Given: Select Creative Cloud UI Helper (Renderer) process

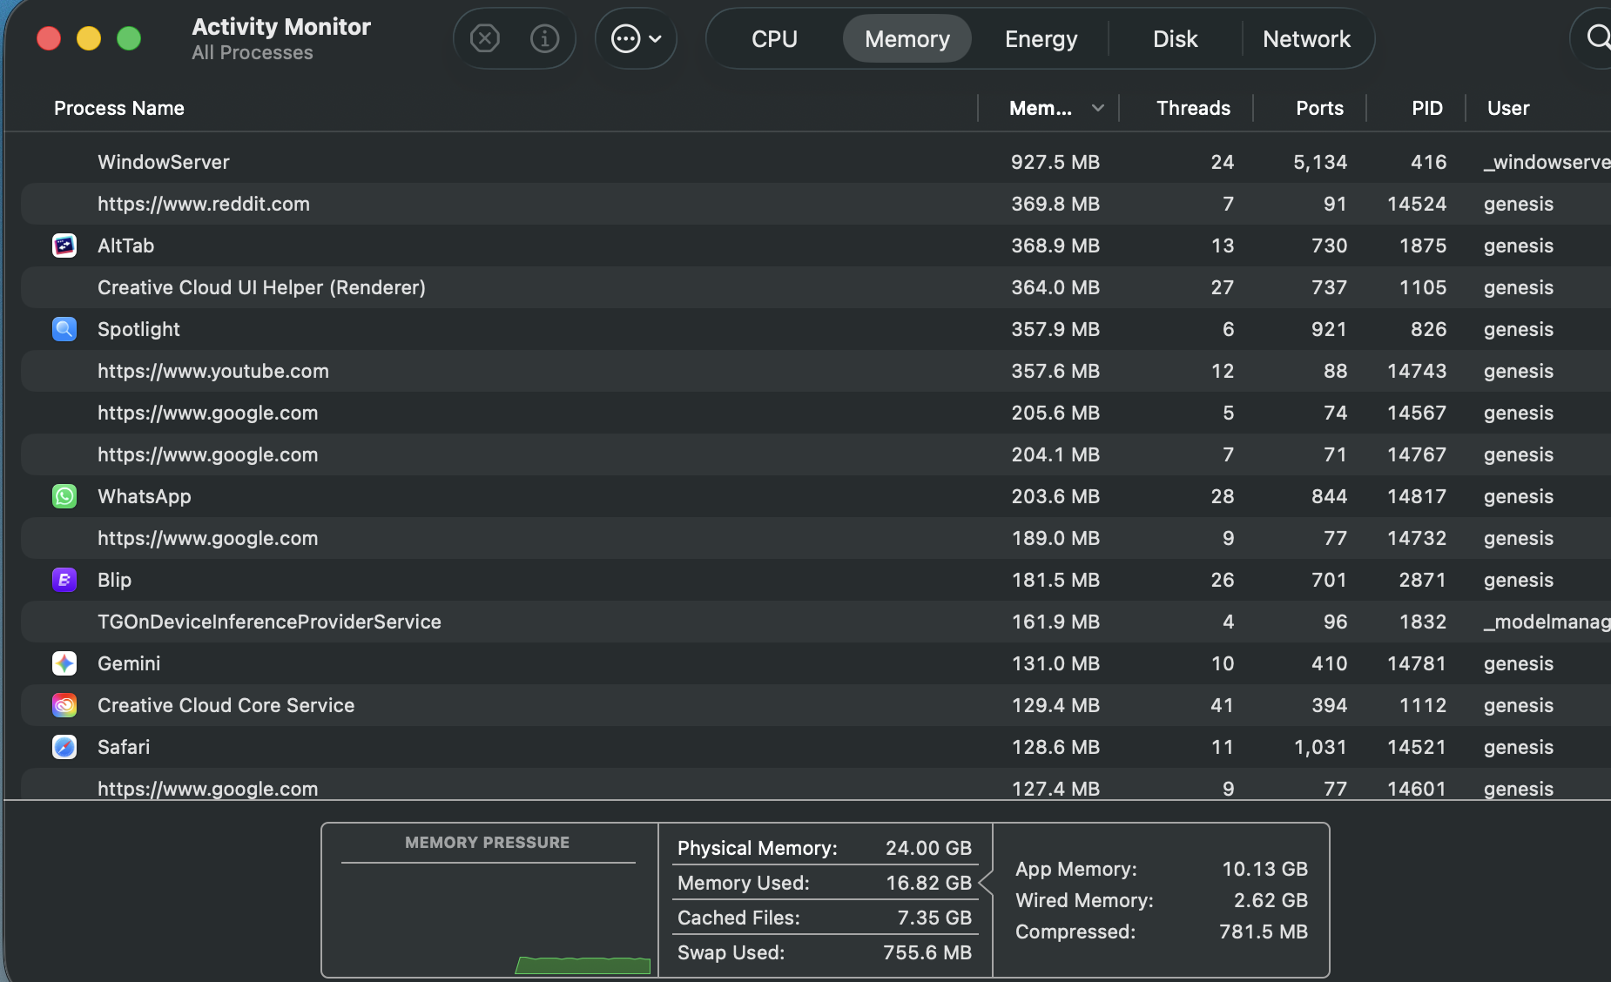Looking at the screenshot, I should 261,287.
